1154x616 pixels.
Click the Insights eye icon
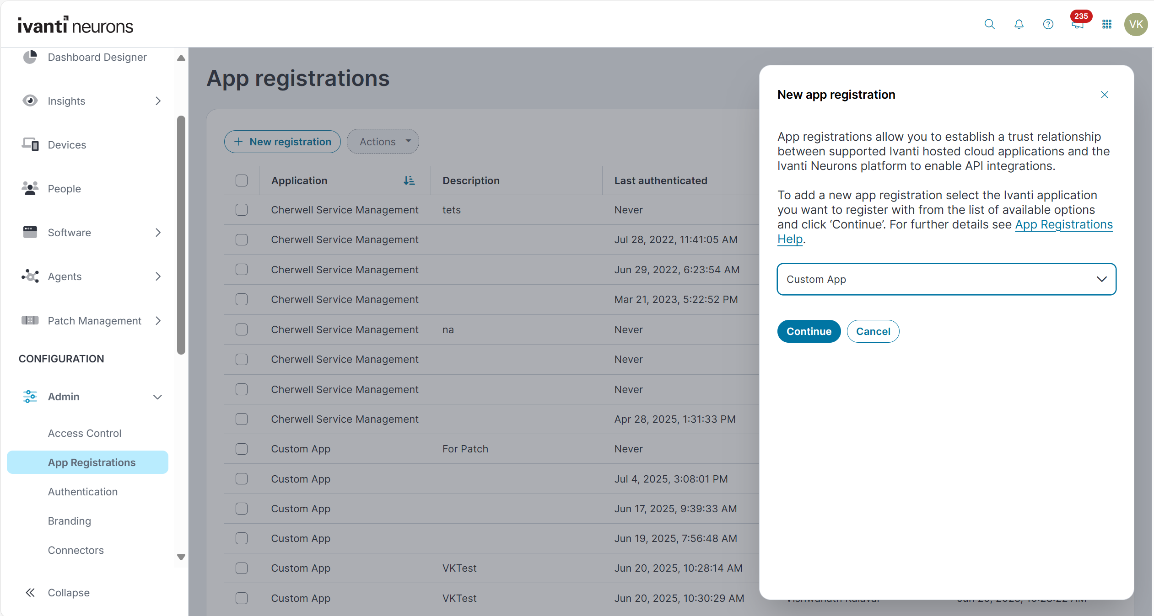click(30, 101)
